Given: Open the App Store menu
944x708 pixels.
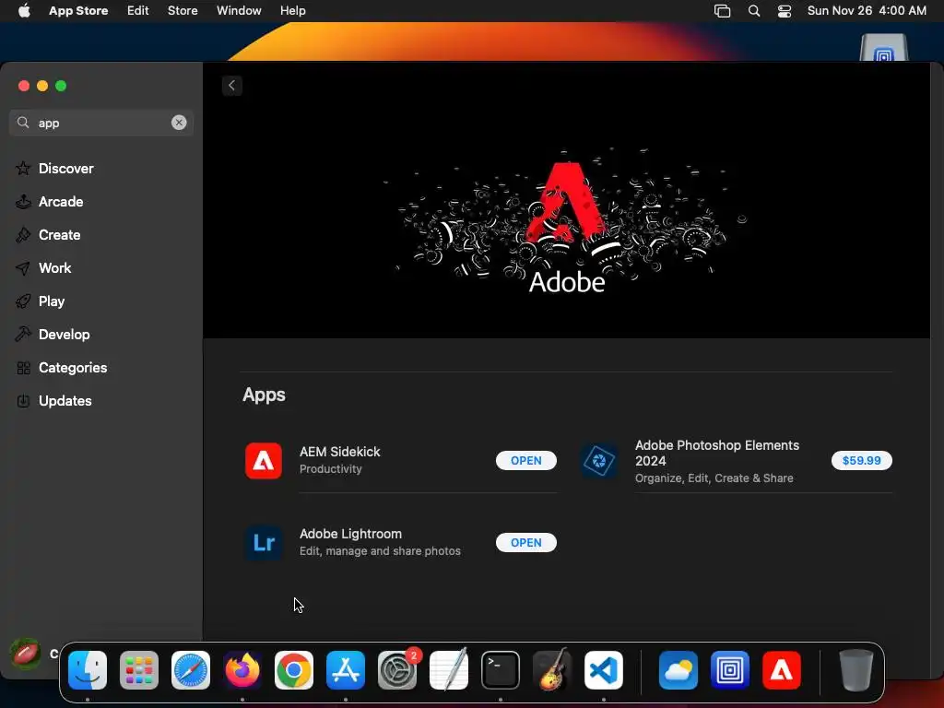Looking at the screenshot, I should coord(78,11).
